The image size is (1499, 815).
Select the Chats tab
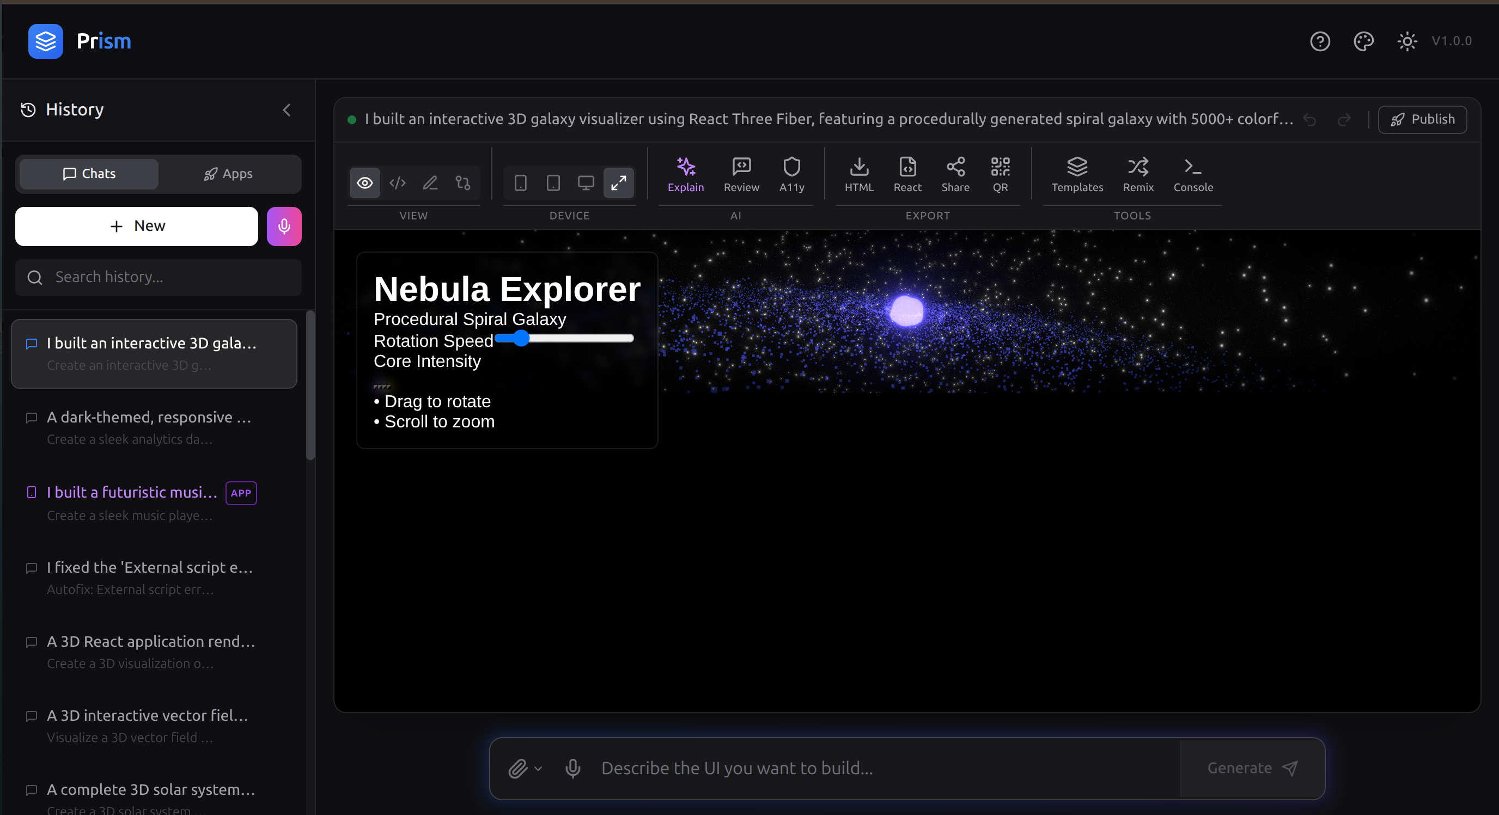89,174
